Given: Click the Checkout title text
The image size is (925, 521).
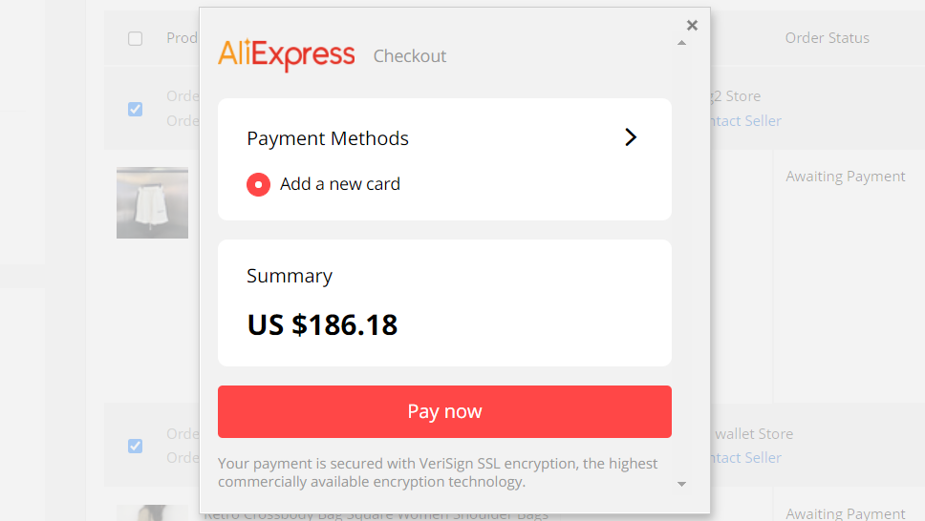Looking at the screenshot, I should (x=410, y=56).
